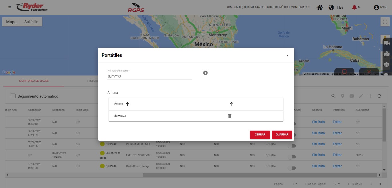Open the notifications bell
Screen dimensions: 392x188
354,7
